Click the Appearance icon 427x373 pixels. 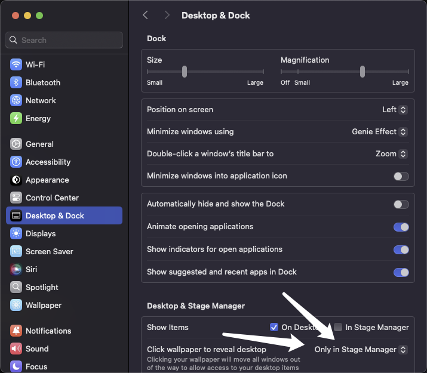tap(16, 180)
